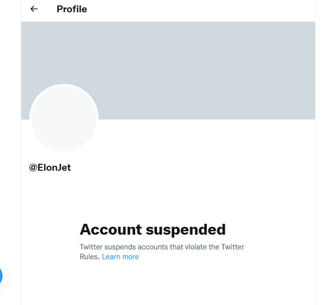The height and width of the screenshot is (305, 328).
Task: Click the word "Rules." before Learn more
Action: (x=89, y=257)
